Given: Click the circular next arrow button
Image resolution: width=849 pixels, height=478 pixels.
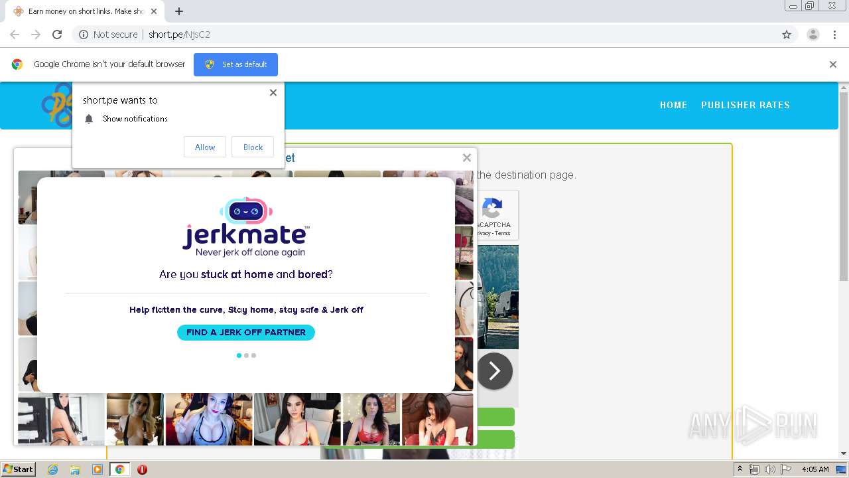Looking at the screenshot, I should pos(494,371).
